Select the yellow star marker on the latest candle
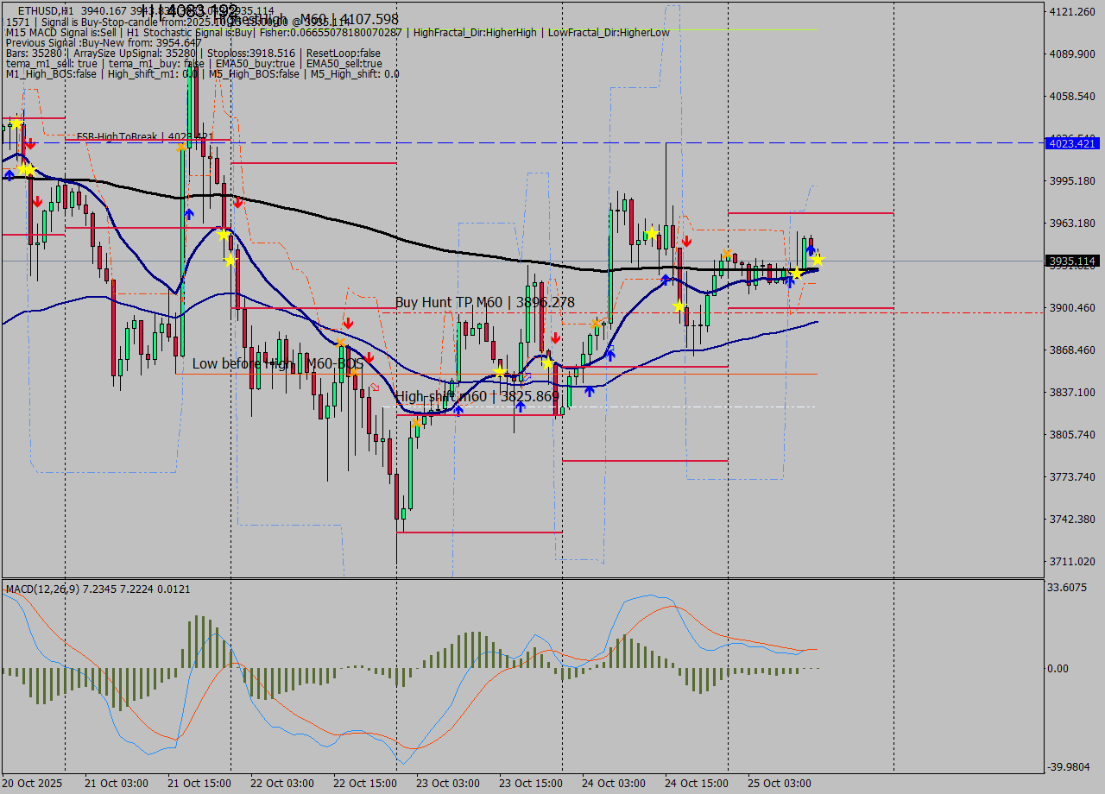 point(817,260)
